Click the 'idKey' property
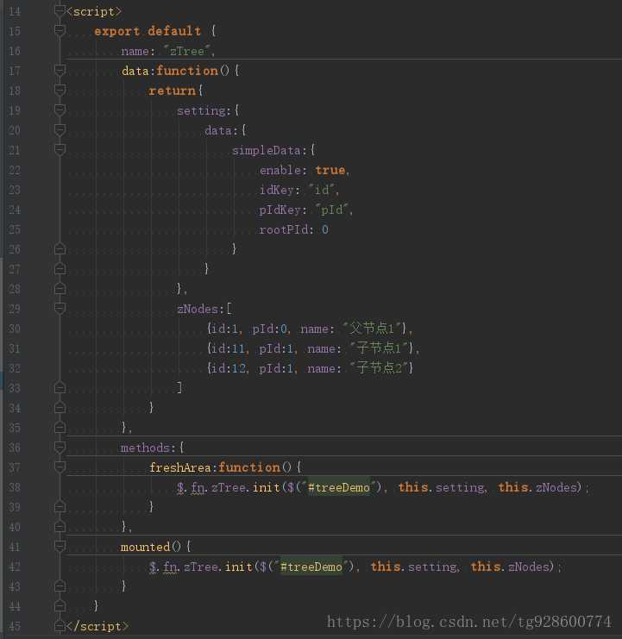The image size is (622, 639). point(277,190)
